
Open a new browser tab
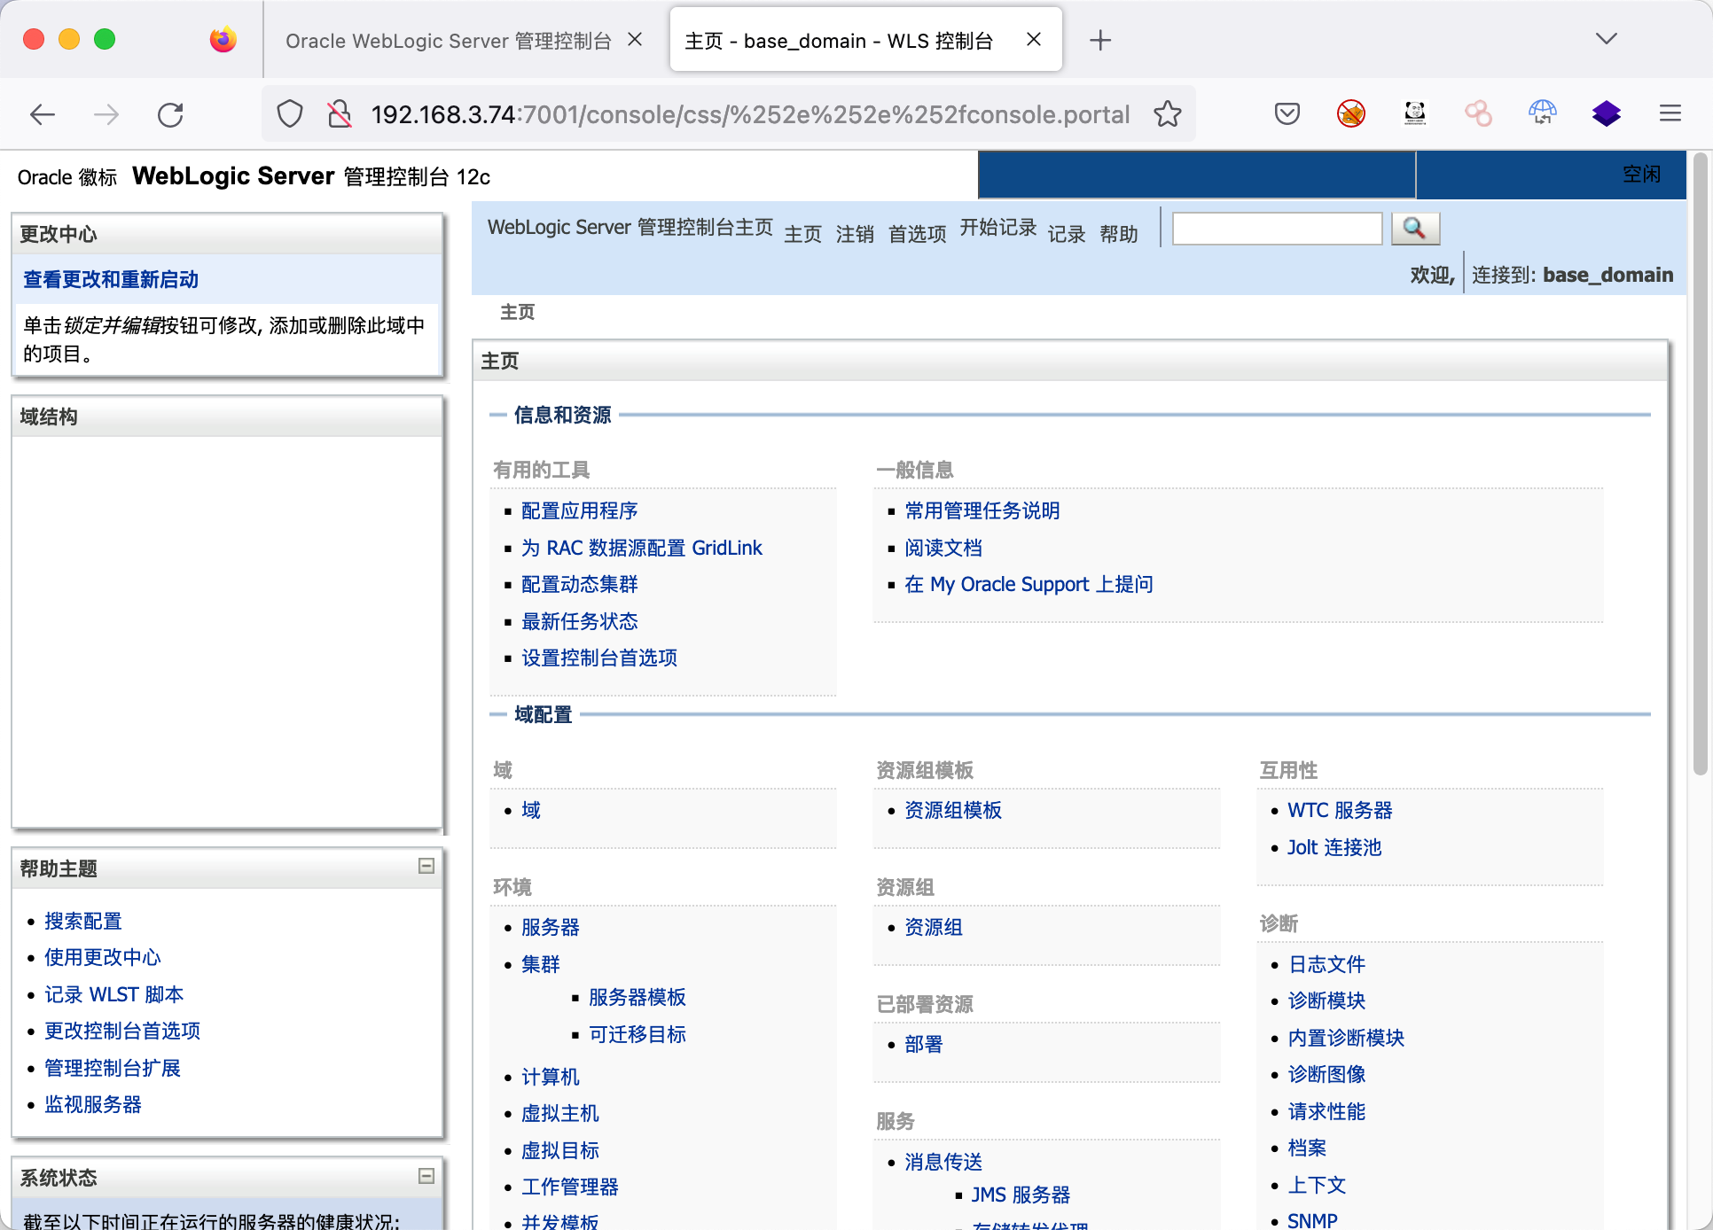[x=1099, y=40]
